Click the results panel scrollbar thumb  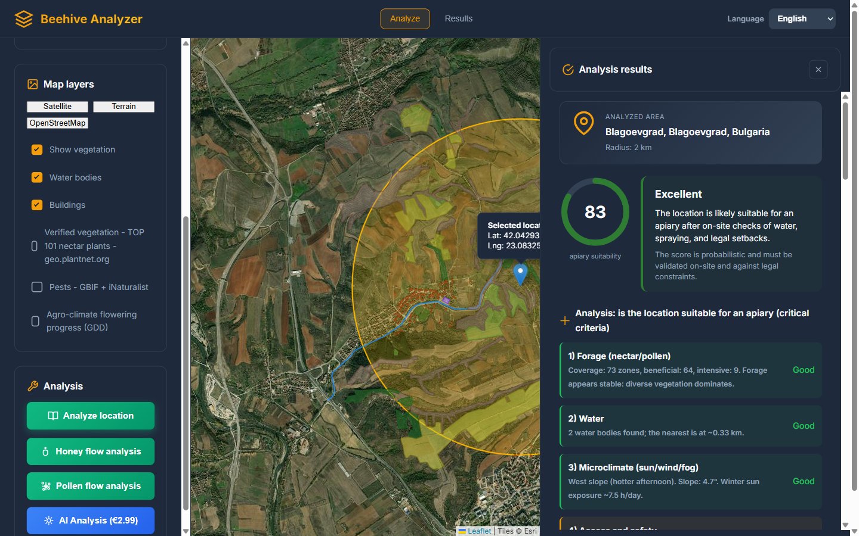(845, 141)
